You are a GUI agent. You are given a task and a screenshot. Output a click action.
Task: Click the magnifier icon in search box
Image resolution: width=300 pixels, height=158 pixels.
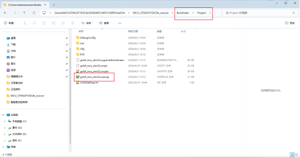pyautogui.click(x=294, y=13)
